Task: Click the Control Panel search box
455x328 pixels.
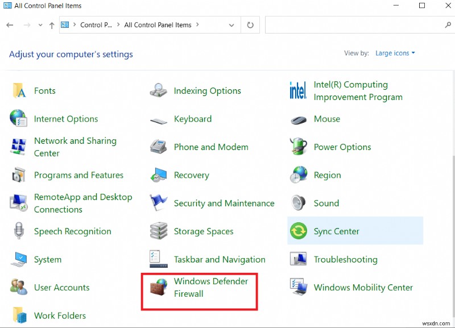Action: 353,25
